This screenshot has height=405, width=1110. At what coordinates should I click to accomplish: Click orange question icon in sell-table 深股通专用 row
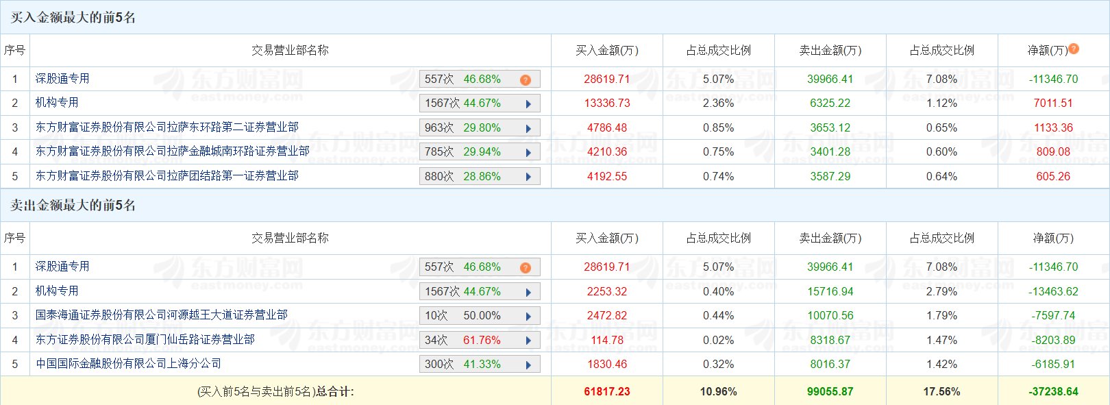point(526,267)
